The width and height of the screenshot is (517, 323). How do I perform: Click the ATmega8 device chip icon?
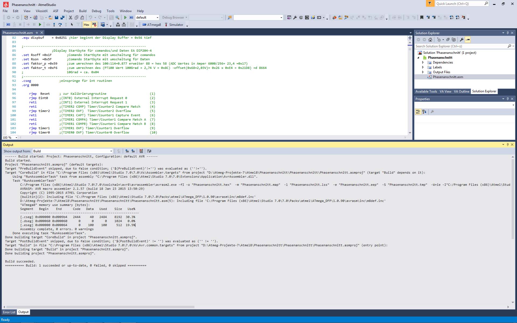[145, 25]
